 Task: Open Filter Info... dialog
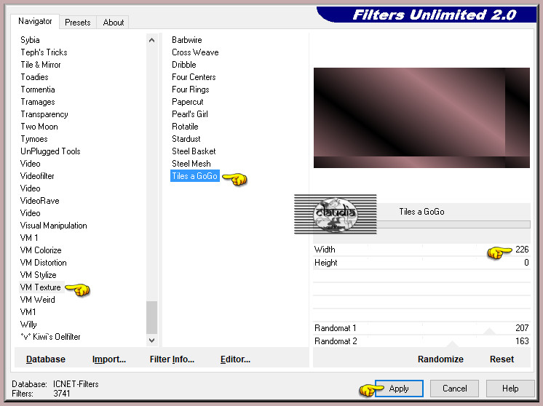(172, 359)
